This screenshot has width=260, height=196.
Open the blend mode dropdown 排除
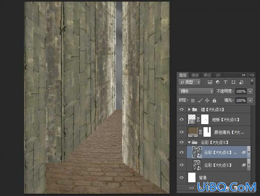click(x=196, y=91)
